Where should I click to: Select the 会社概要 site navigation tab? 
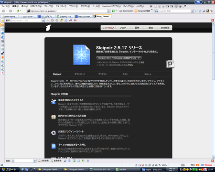point(165,28)
